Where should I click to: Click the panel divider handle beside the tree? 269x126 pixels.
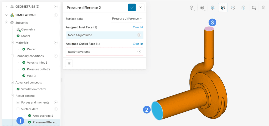pos(62,80)
